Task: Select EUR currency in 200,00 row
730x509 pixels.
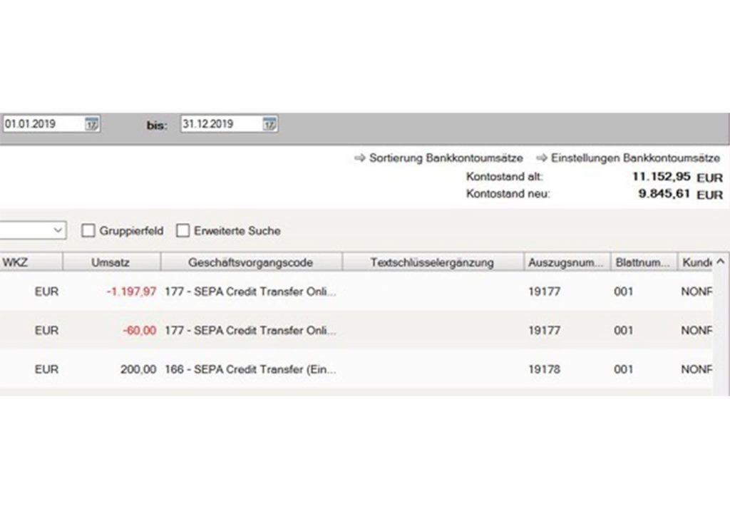Action: 46,370
